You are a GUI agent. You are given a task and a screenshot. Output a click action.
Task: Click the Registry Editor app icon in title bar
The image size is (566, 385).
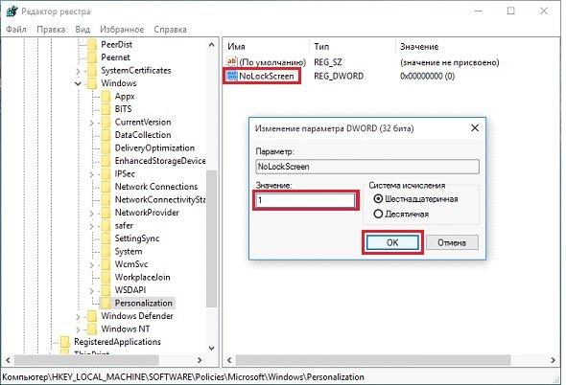click(12, 11)
